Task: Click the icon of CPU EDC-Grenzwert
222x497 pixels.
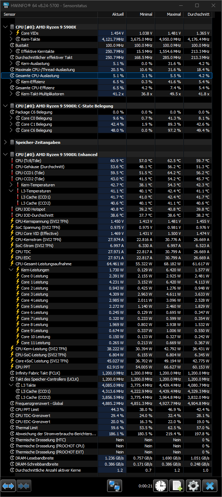Action: point(12,422)
